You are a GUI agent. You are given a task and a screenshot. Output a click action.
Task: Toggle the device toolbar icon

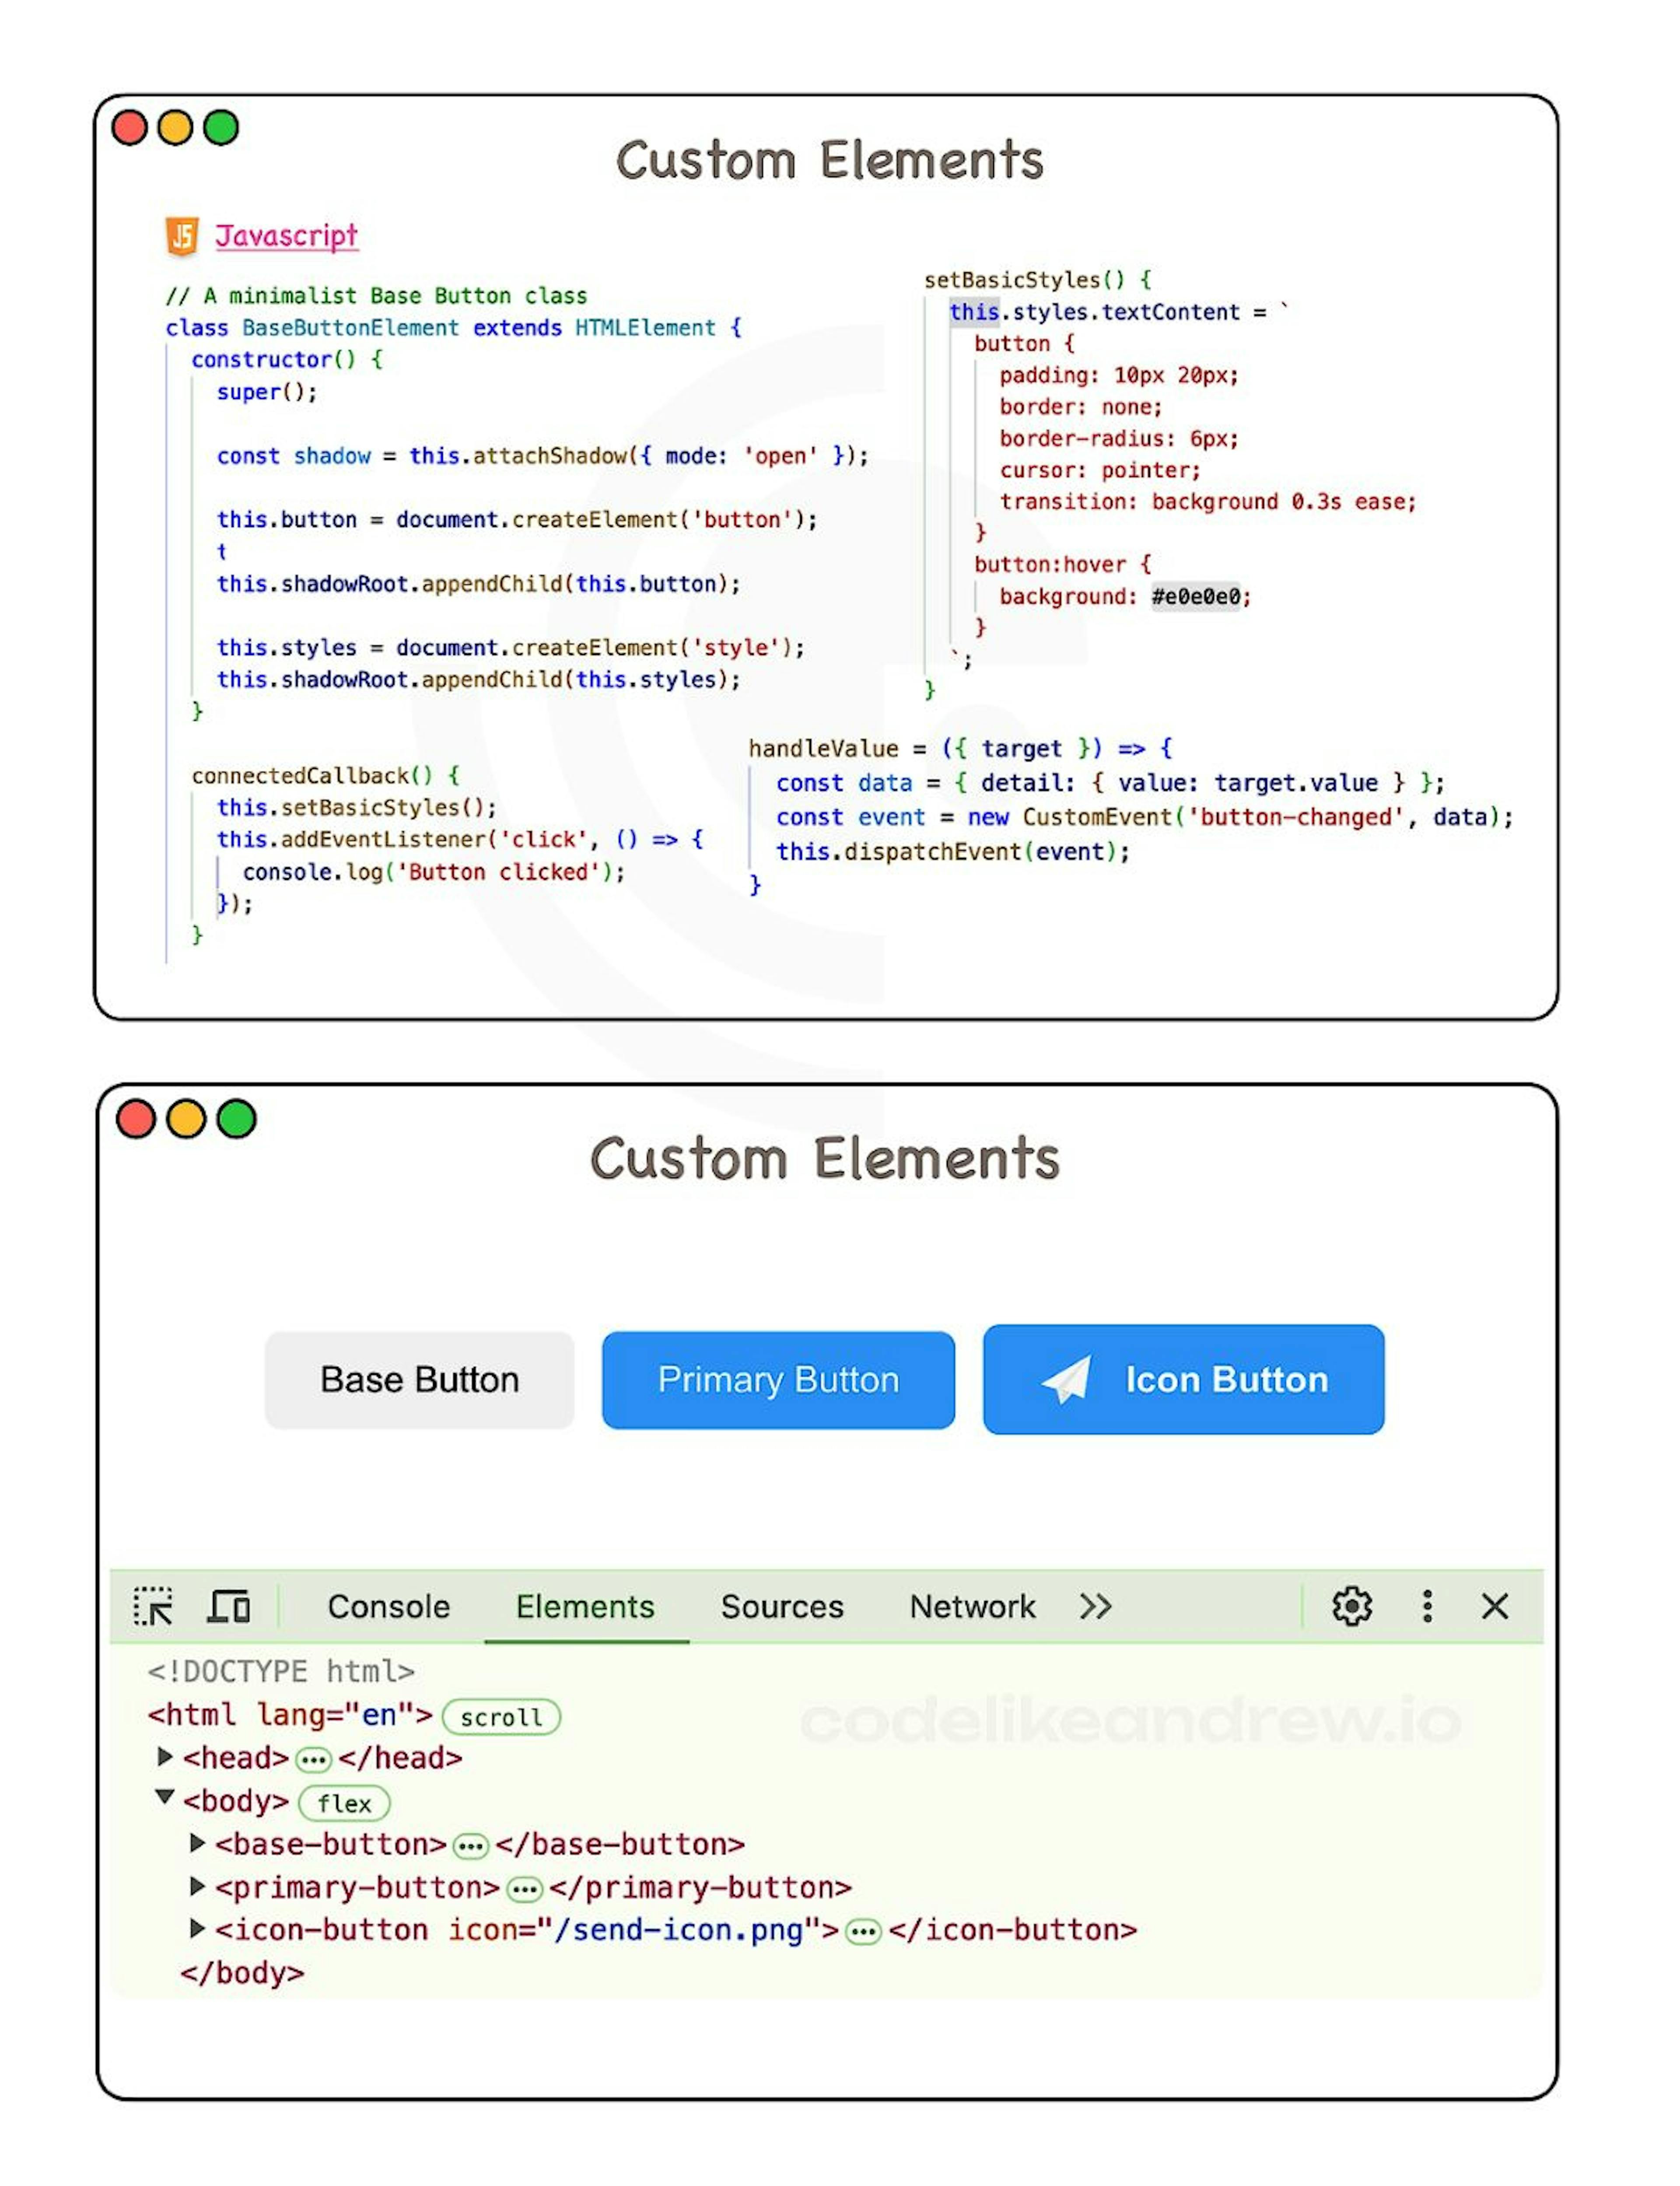pyautogui.click(x=229, y=1606)
